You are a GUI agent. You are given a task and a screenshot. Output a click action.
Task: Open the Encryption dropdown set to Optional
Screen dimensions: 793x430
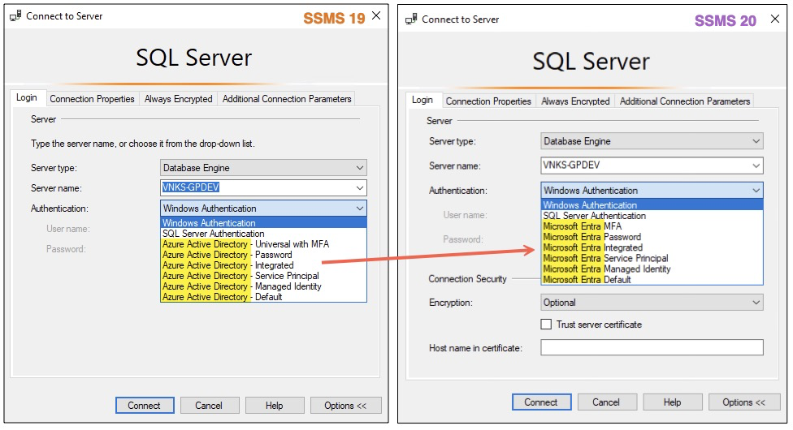click(652, 303)
